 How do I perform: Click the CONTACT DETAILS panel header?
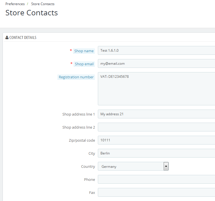click(23, 37)
